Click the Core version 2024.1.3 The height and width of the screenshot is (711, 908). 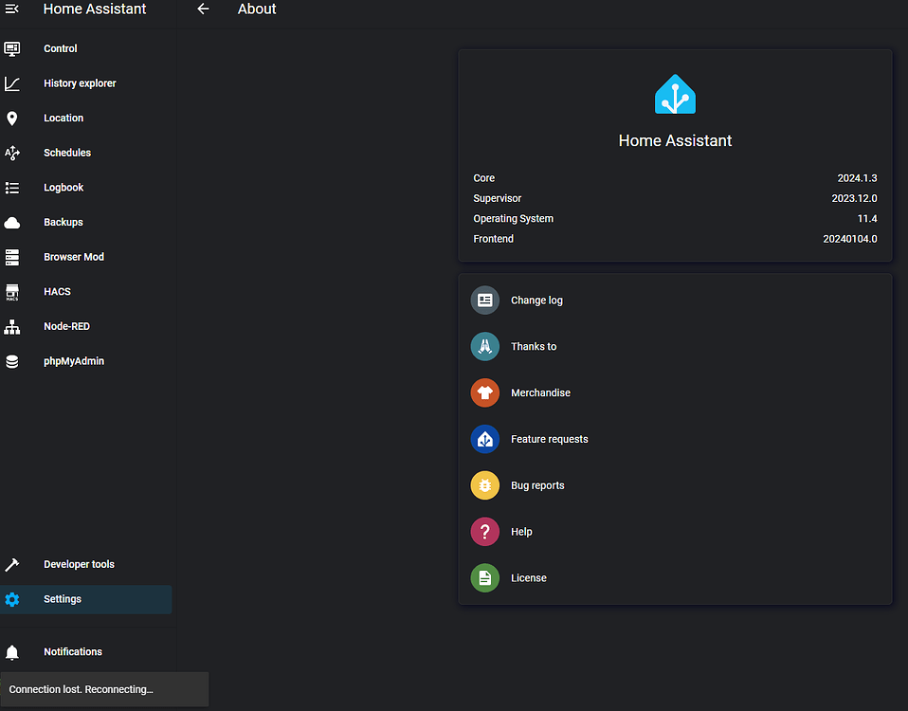(857, 178)
